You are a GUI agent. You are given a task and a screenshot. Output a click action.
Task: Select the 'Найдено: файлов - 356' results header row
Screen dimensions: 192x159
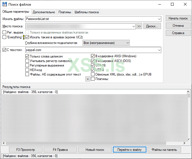[x=94, y=92]
